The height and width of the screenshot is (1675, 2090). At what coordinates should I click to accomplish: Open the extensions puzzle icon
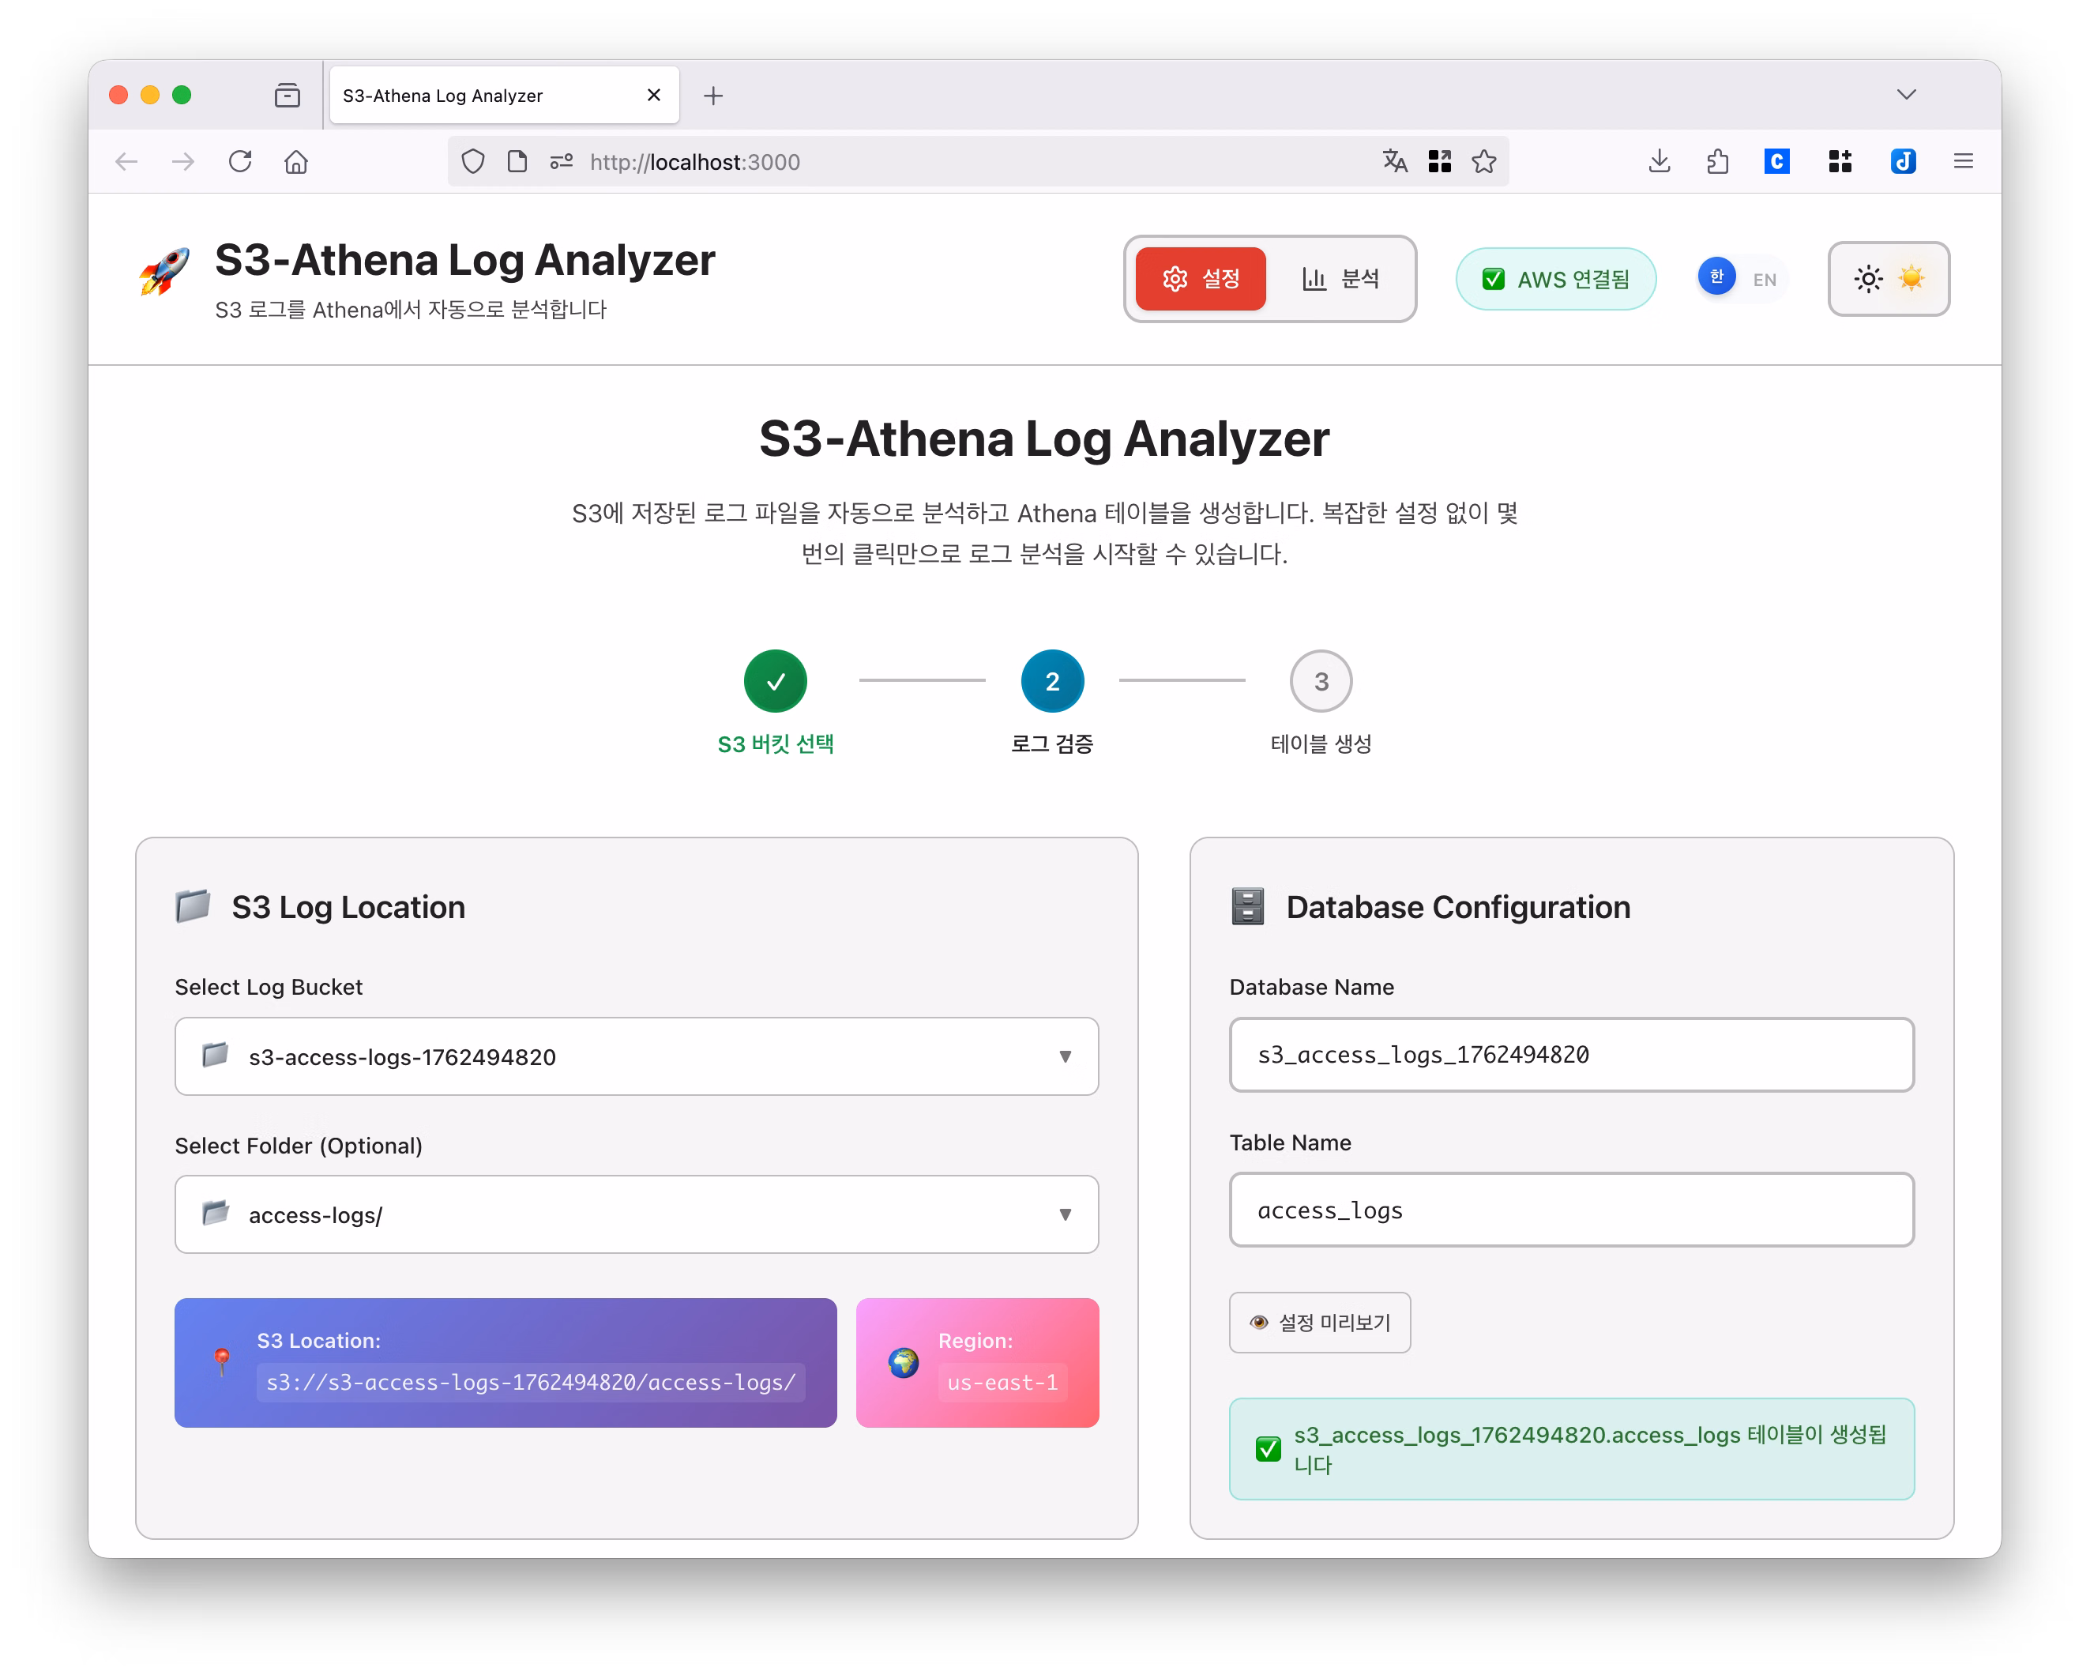(x=1717, y=161)
